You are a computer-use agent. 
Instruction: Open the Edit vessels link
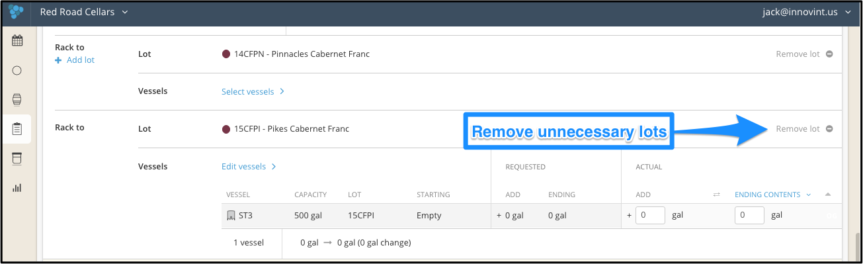[249, 167]
